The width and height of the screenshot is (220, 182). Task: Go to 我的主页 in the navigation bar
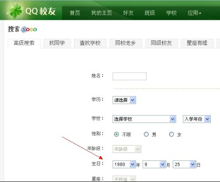(102, 13)
